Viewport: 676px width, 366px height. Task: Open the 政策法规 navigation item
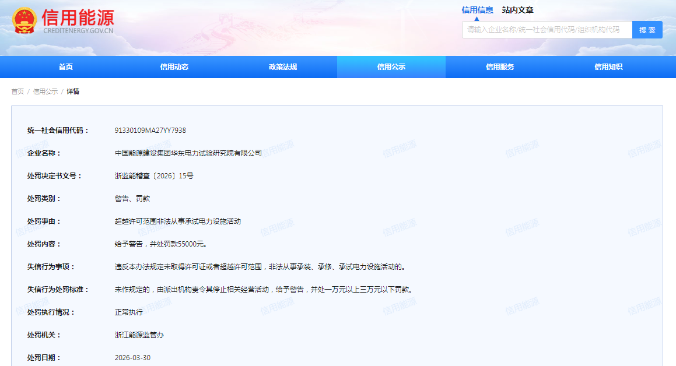click(x=283, y=67)
